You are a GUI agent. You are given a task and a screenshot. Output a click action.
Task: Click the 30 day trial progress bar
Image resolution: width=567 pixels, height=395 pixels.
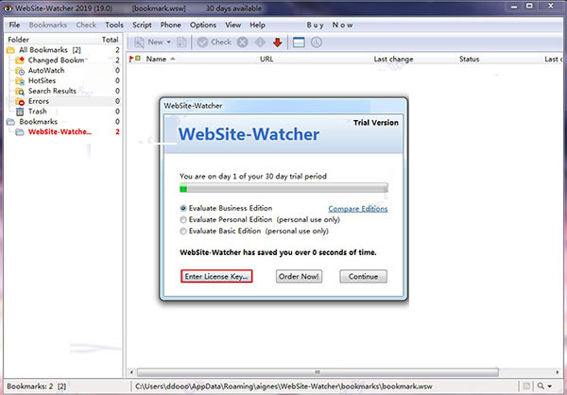[283, 188]
